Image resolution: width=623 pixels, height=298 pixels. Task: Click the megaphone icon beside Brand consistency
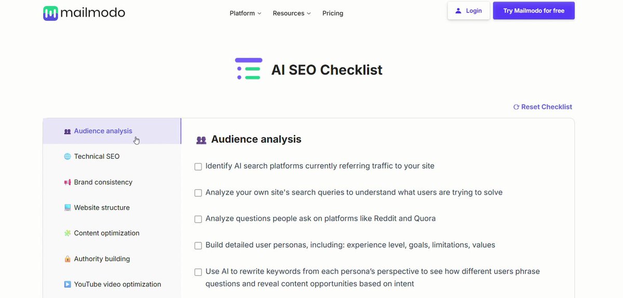[67, 182]
